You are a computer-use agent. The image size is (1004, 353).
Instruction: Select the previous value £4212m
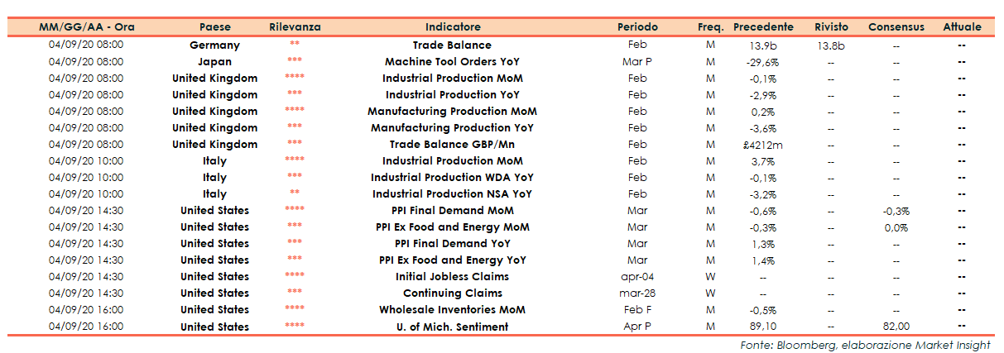(762, 145)
